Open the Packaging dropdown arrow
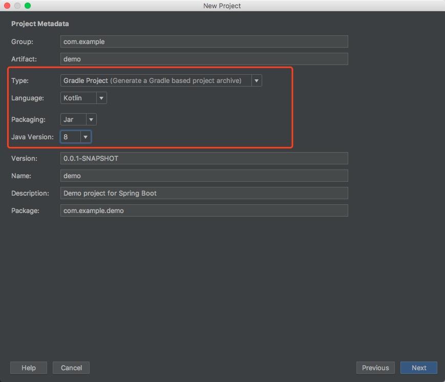Viewport: 445px width, 382px height. 91,119
